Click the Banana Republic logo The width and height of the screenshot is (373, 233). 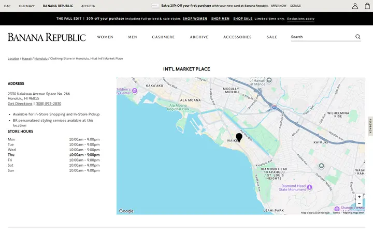(47, 37)
